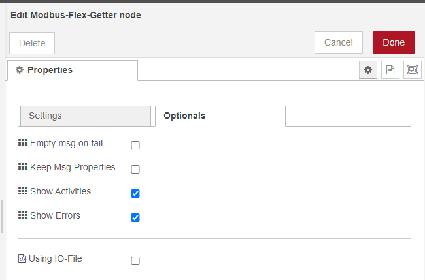Click grid icon next to Show Errors
Viewport: 425px width, 280px height.
coord(23,215)
